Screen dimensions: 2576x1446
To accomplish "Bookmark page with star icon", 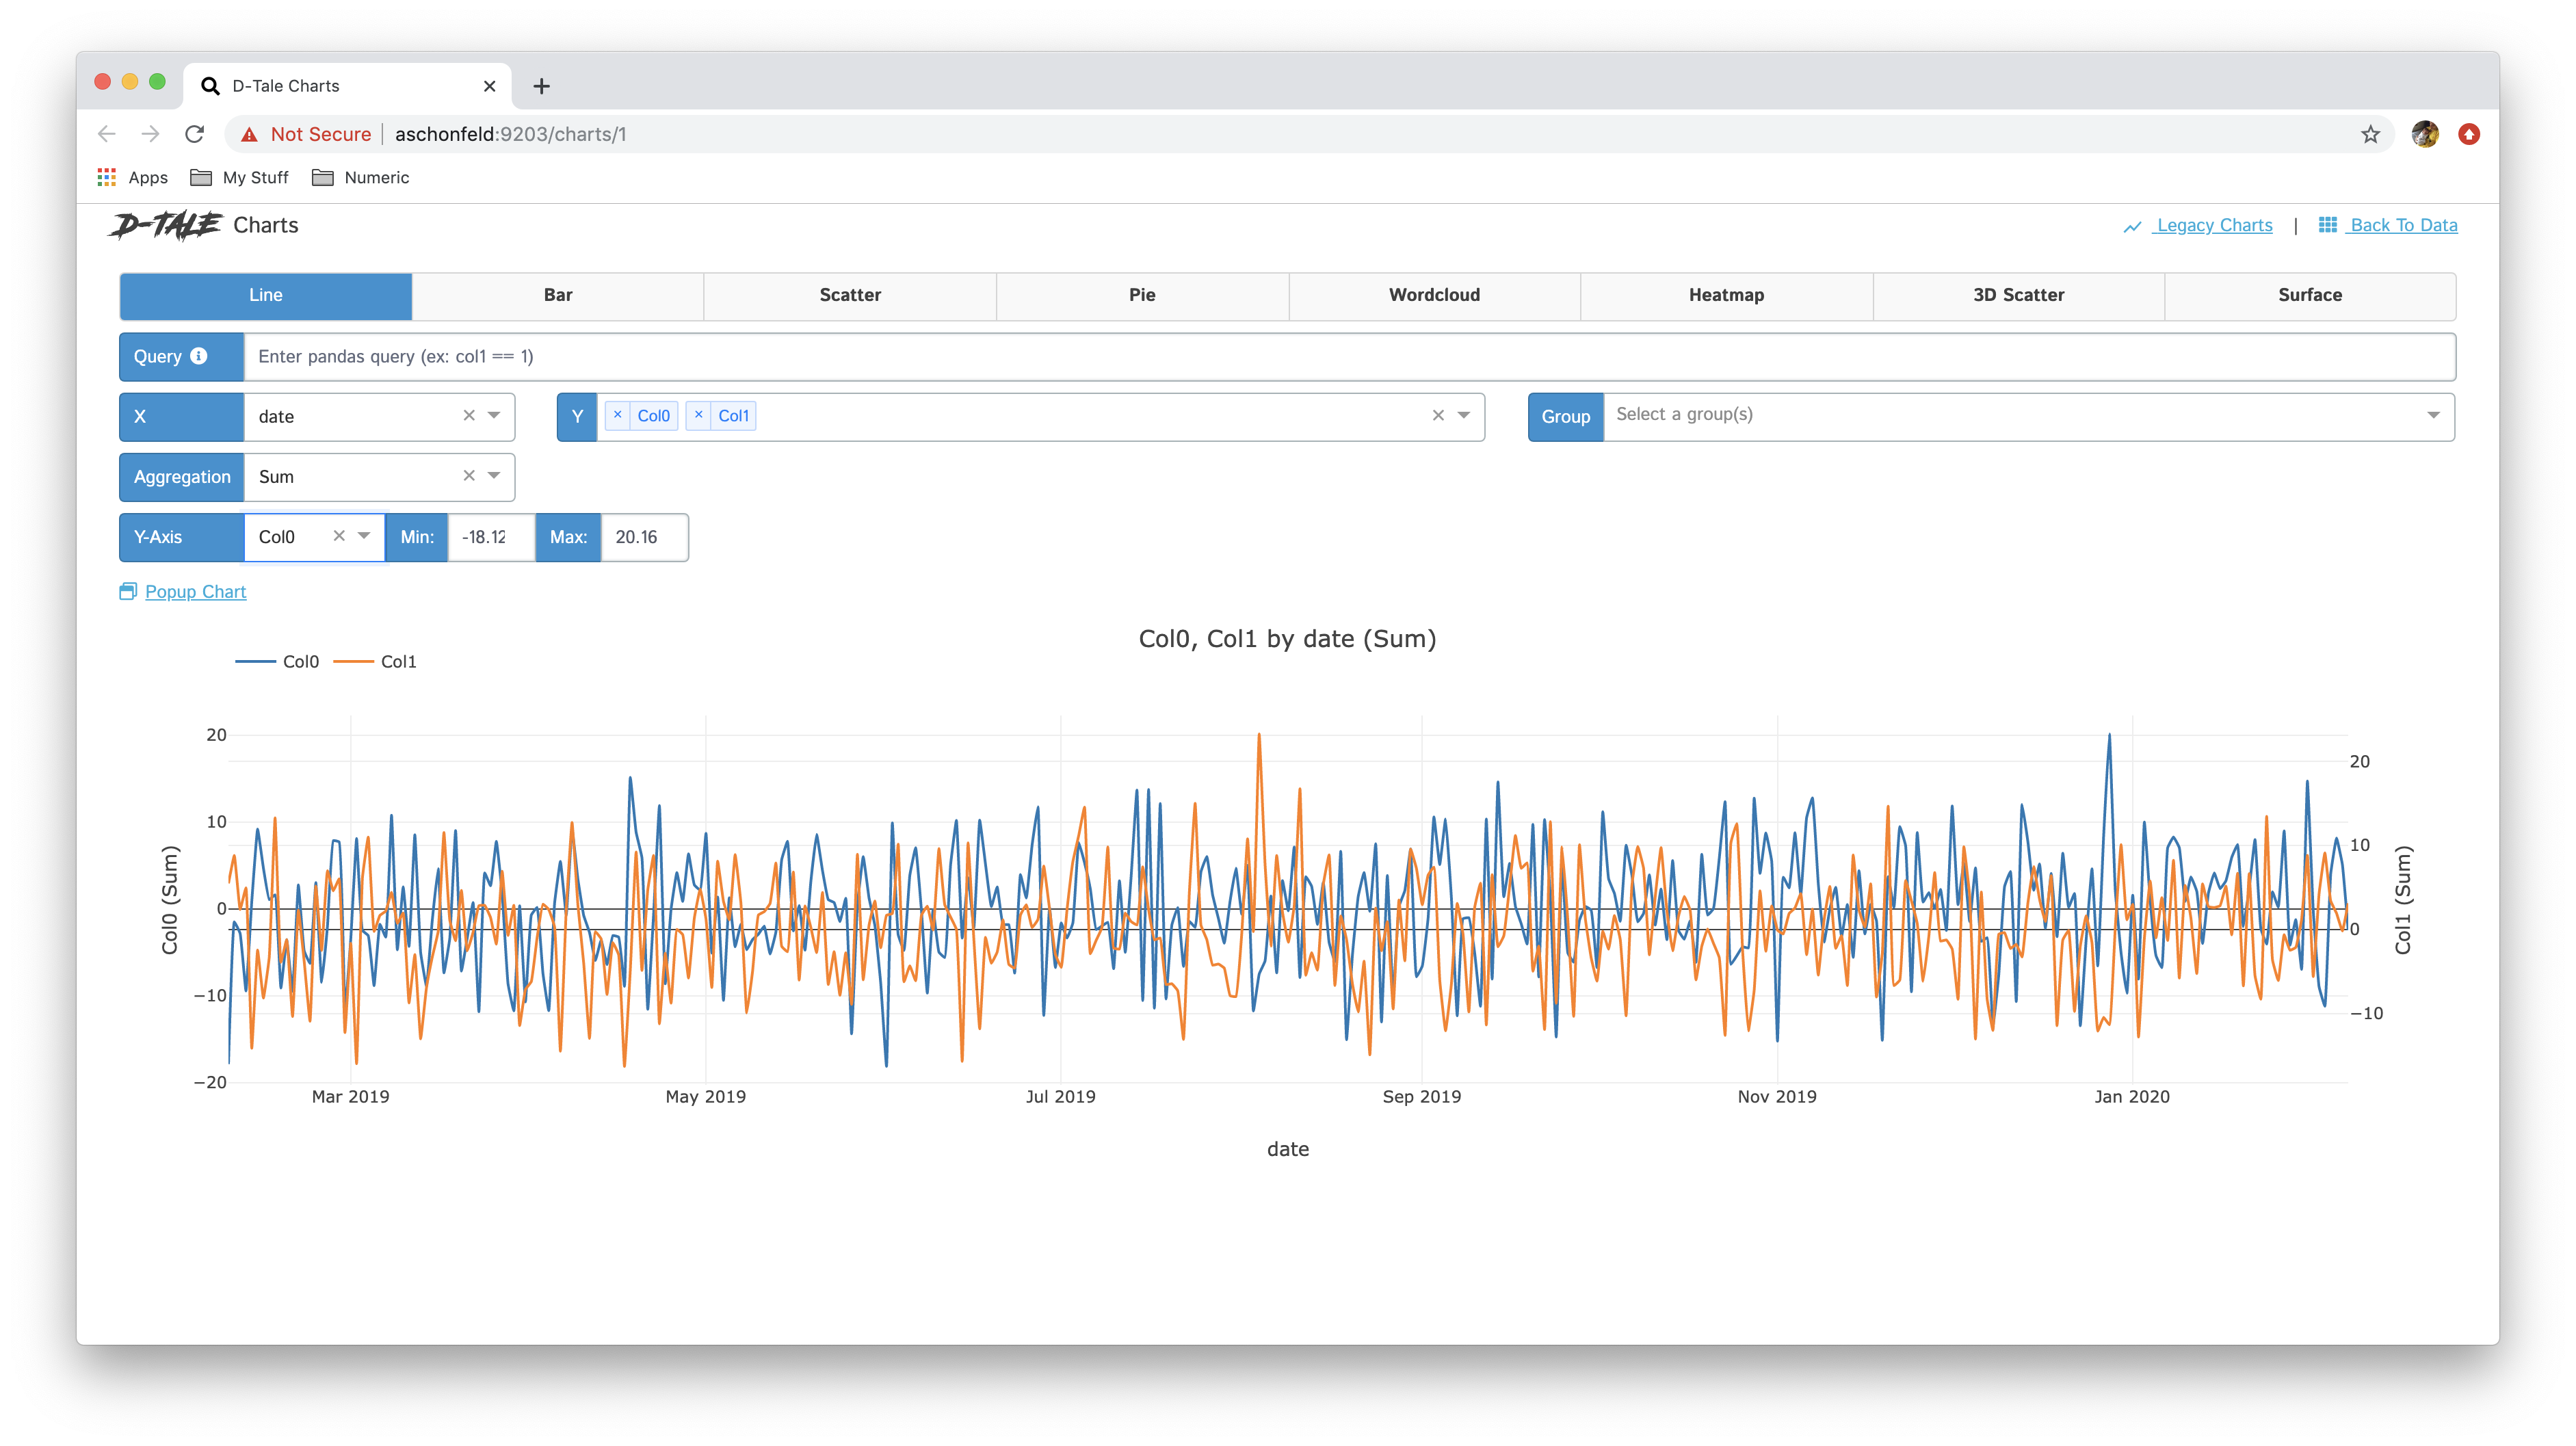I will pos(2370,134).
